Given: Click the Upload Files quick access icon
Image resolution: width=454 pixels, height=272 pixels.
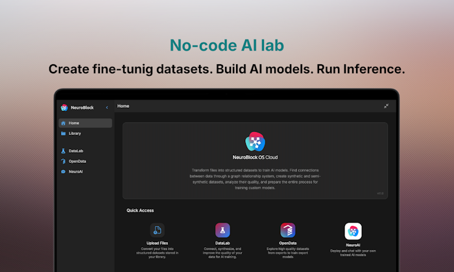Looking at the screenshot, I should [x=157, y=230].
